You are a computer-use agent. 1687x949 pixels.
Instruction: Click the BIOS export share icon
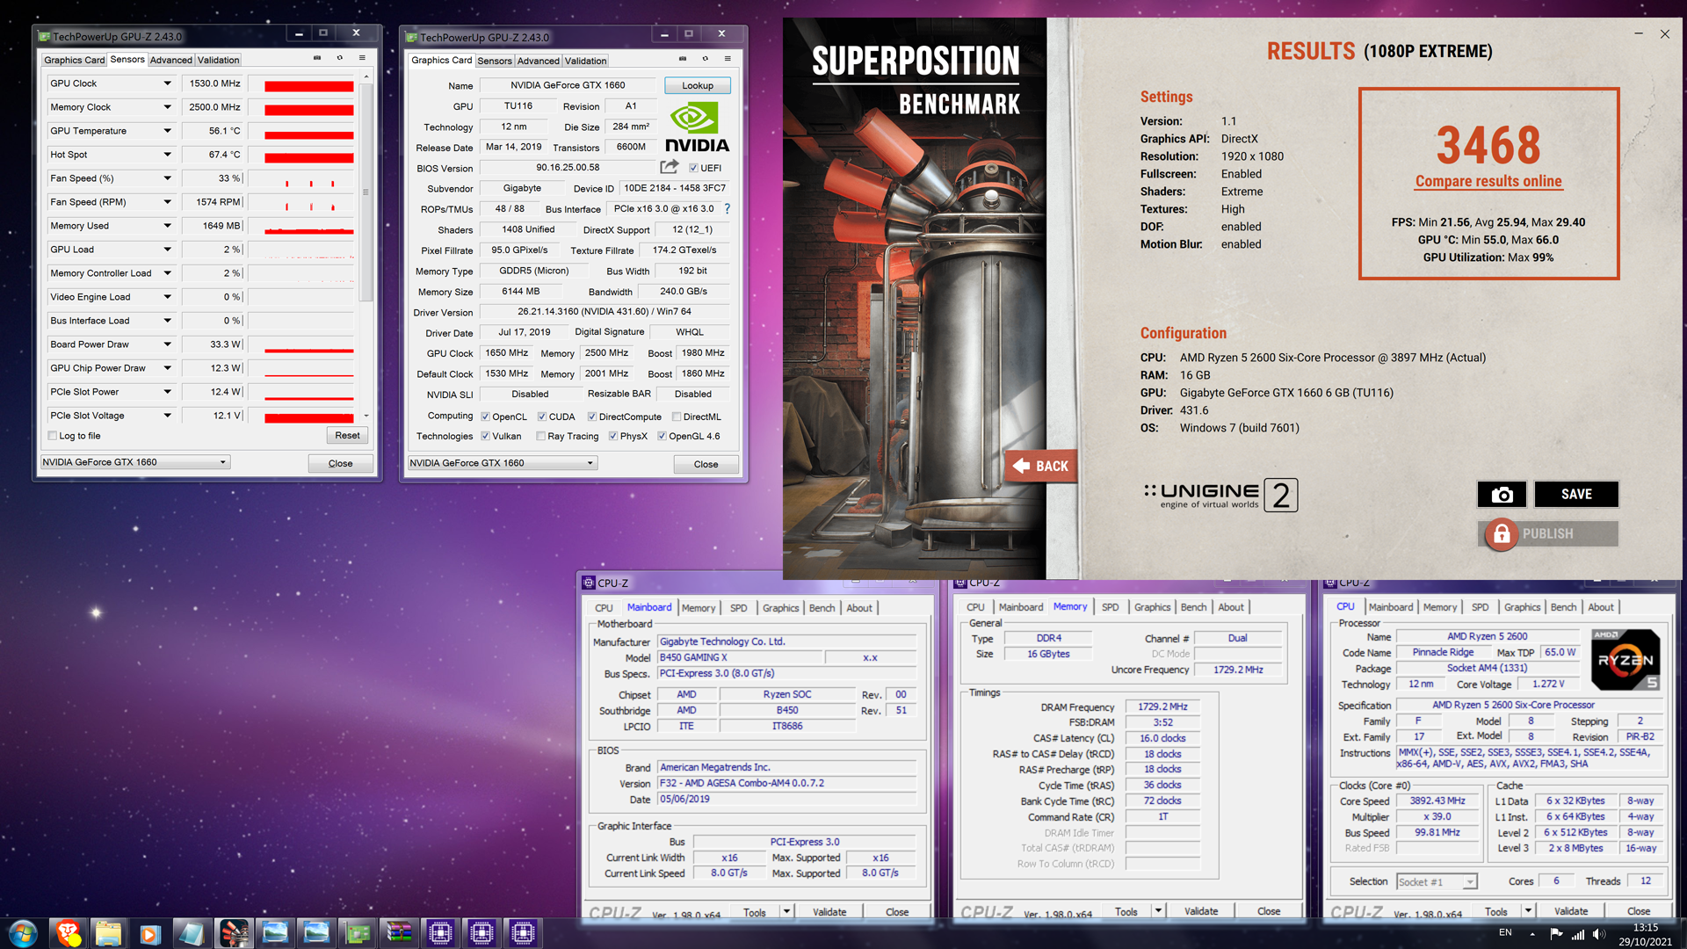(670, 166)
